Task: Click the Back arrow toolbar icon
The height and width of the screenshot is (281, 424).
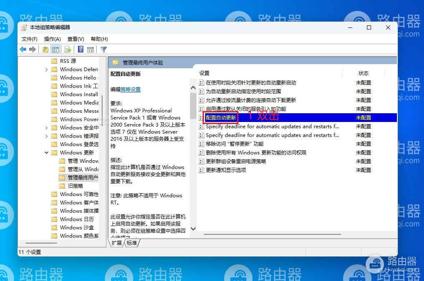Action: pos(23,50)
